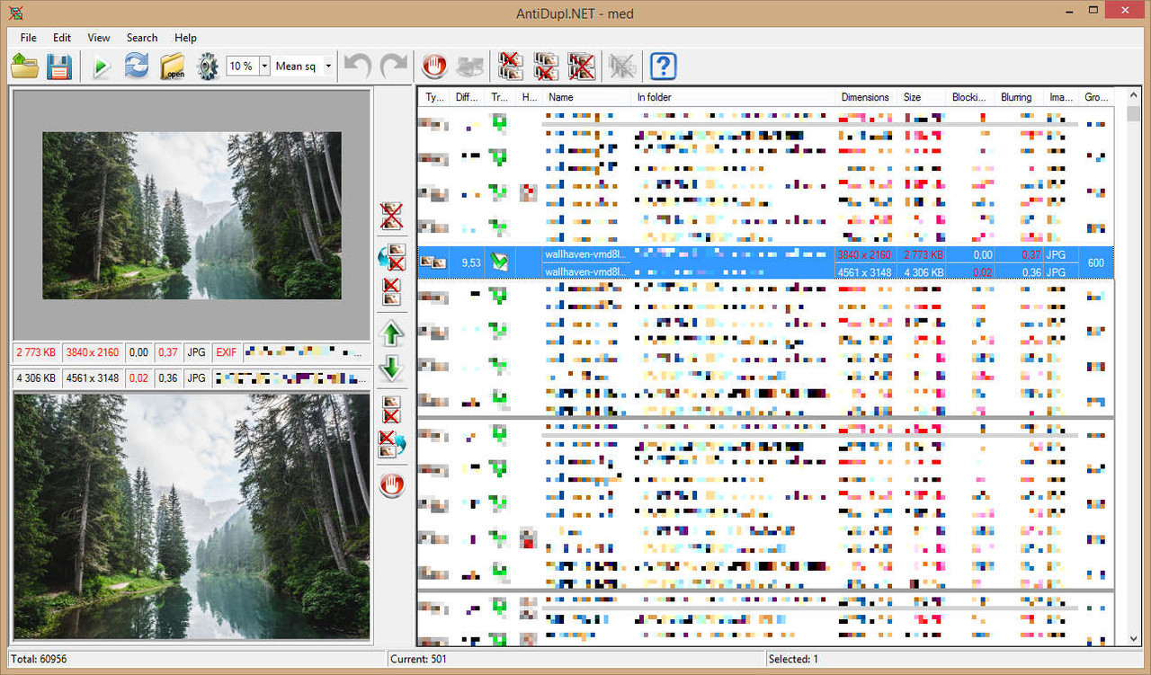Click the results list vertical scrollbar
This screenshot has height=675, width=1151.
click(1134, 367)
